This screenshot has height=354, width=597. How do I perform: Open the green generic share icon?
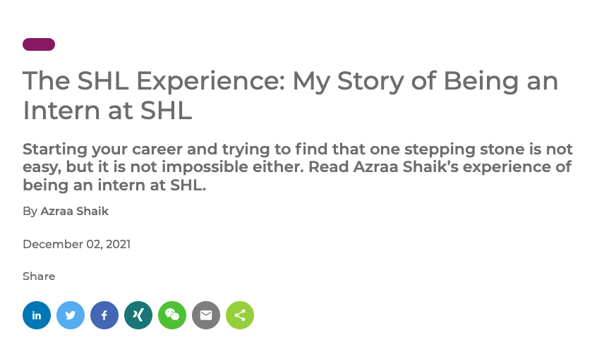pos(240,315)
